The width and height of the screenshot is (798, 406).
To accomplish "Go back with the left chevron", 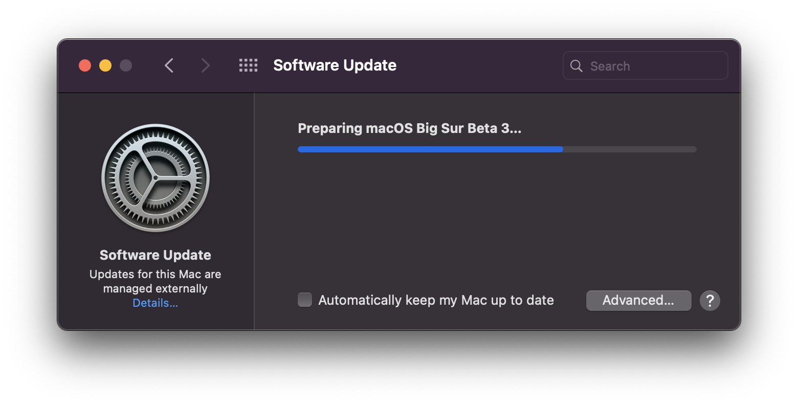I will 169,65.
